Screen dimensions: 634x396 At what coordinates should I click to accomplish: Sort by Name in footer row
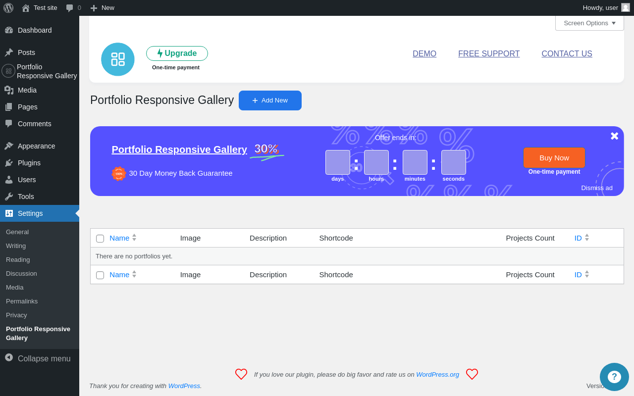[x=123, y=275]
